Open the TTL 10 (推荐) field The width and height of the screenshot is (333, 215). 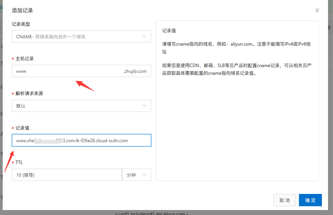(67, 175)
